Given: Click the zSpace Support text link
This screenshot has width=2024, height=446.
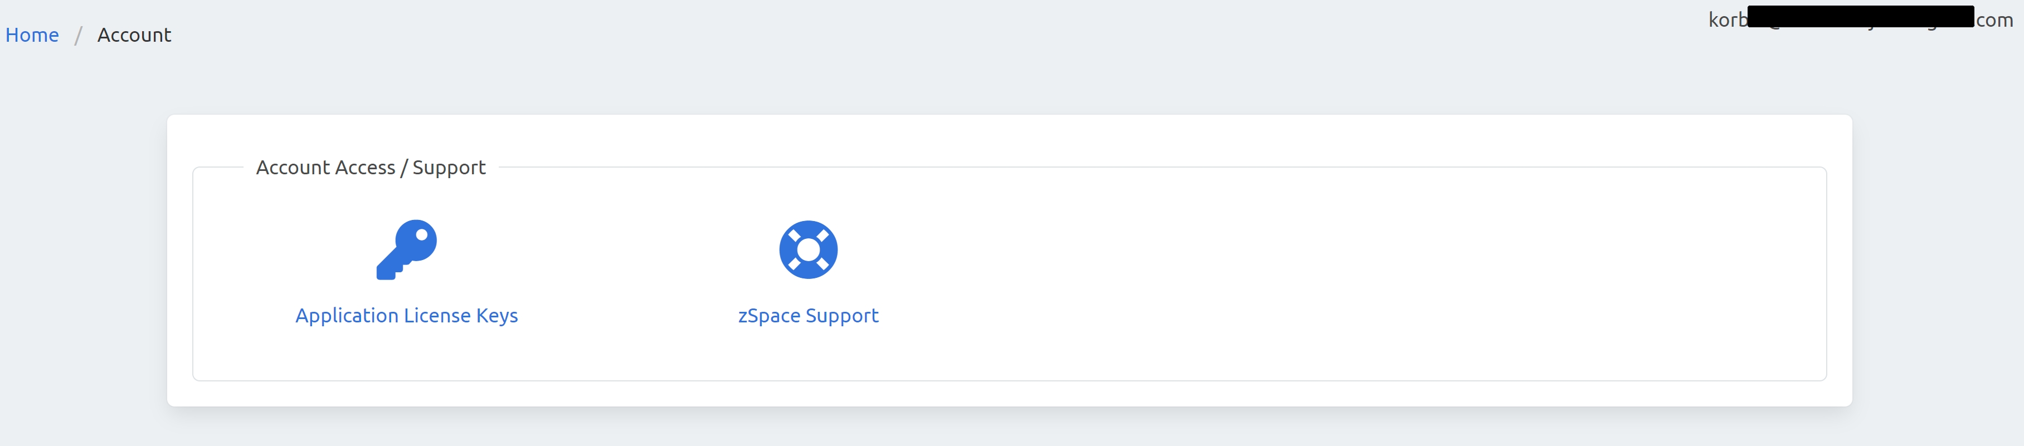Looking at the screenshot, I should click(807, 316).
